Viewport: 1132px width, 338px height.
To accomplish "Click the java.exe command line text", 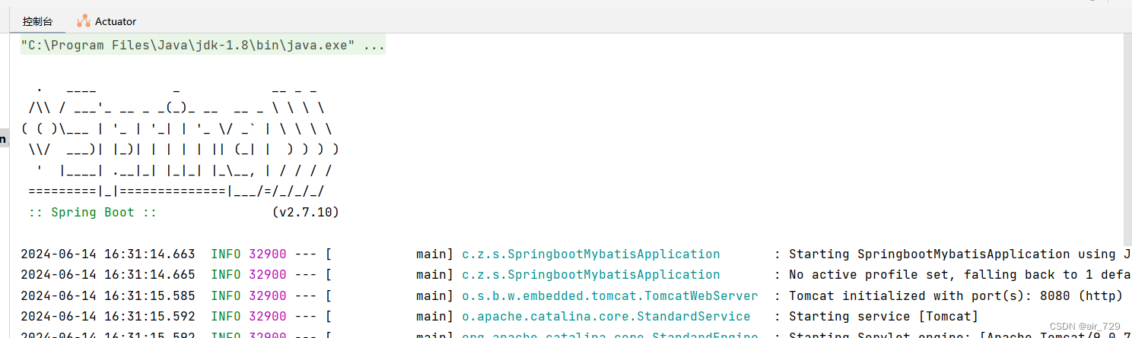I will [203, 46].
